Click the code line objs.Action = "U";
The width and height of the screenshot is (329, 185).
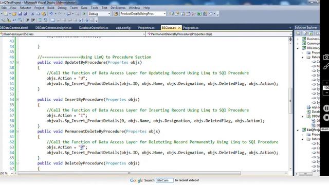coord(67,78)
